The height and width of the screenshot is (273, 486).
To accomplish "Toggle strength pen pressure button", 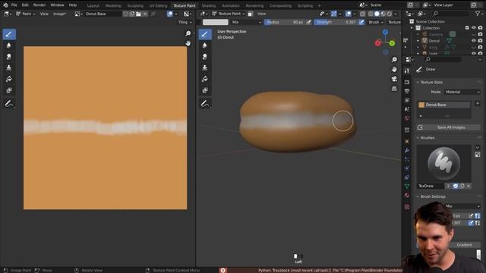I will [361, 22].
